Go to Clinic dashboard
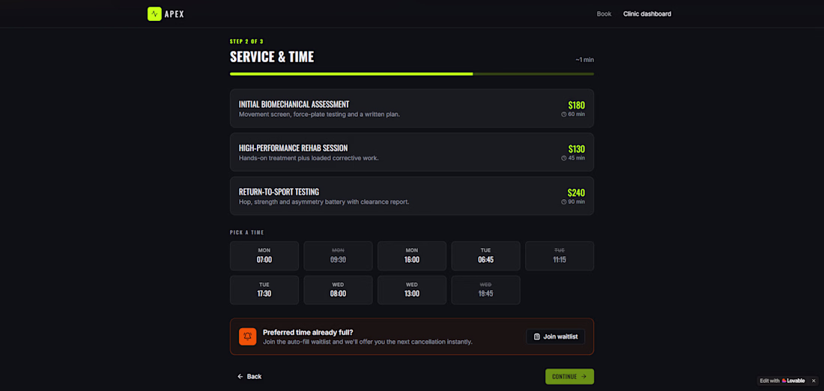Viewport: 824px width, 391px height. (x=647, y=13)
